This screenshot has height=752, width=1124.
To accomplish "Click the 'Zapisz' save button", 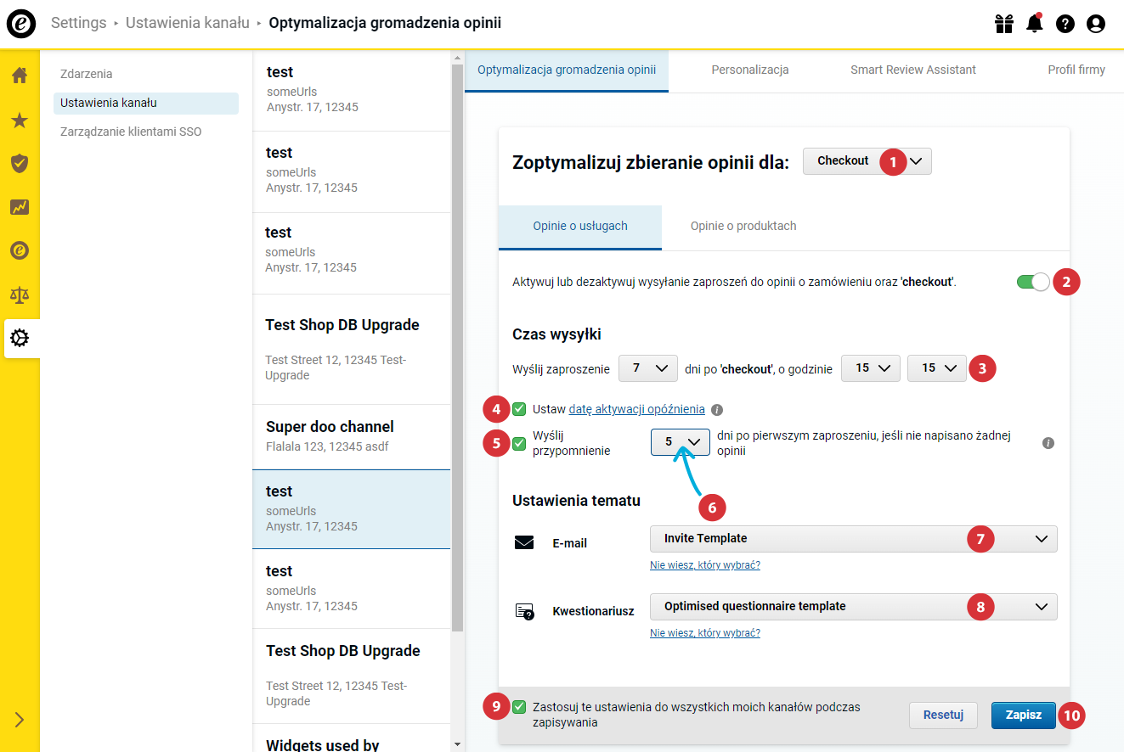I will tap(1024, 715).
